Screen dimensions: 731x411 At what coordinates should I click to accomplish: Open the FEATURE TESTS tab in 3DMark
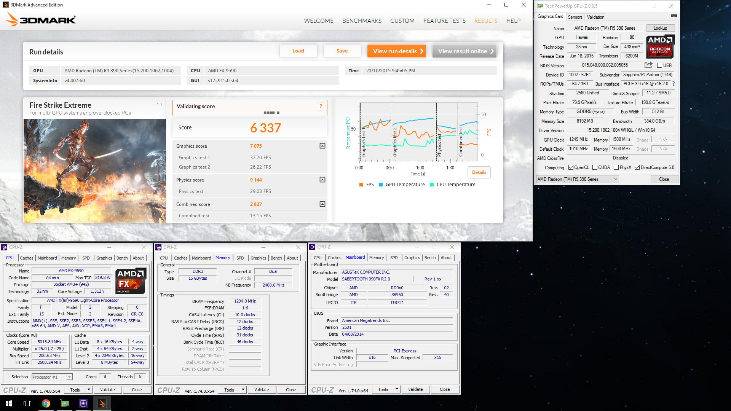pos(444,21)
